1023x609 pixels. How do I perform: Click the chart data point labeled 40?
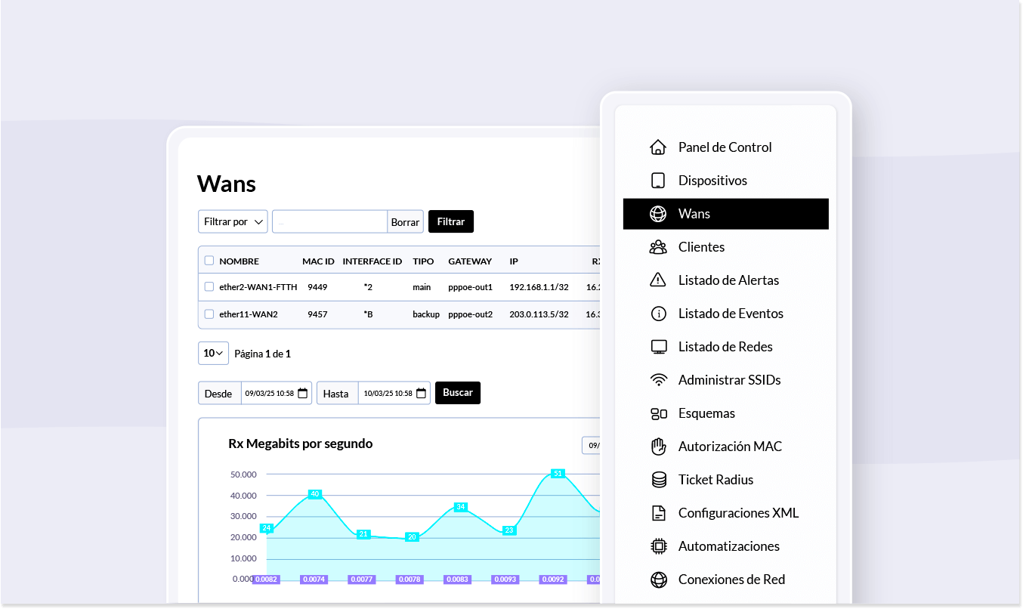pos(315,494)
